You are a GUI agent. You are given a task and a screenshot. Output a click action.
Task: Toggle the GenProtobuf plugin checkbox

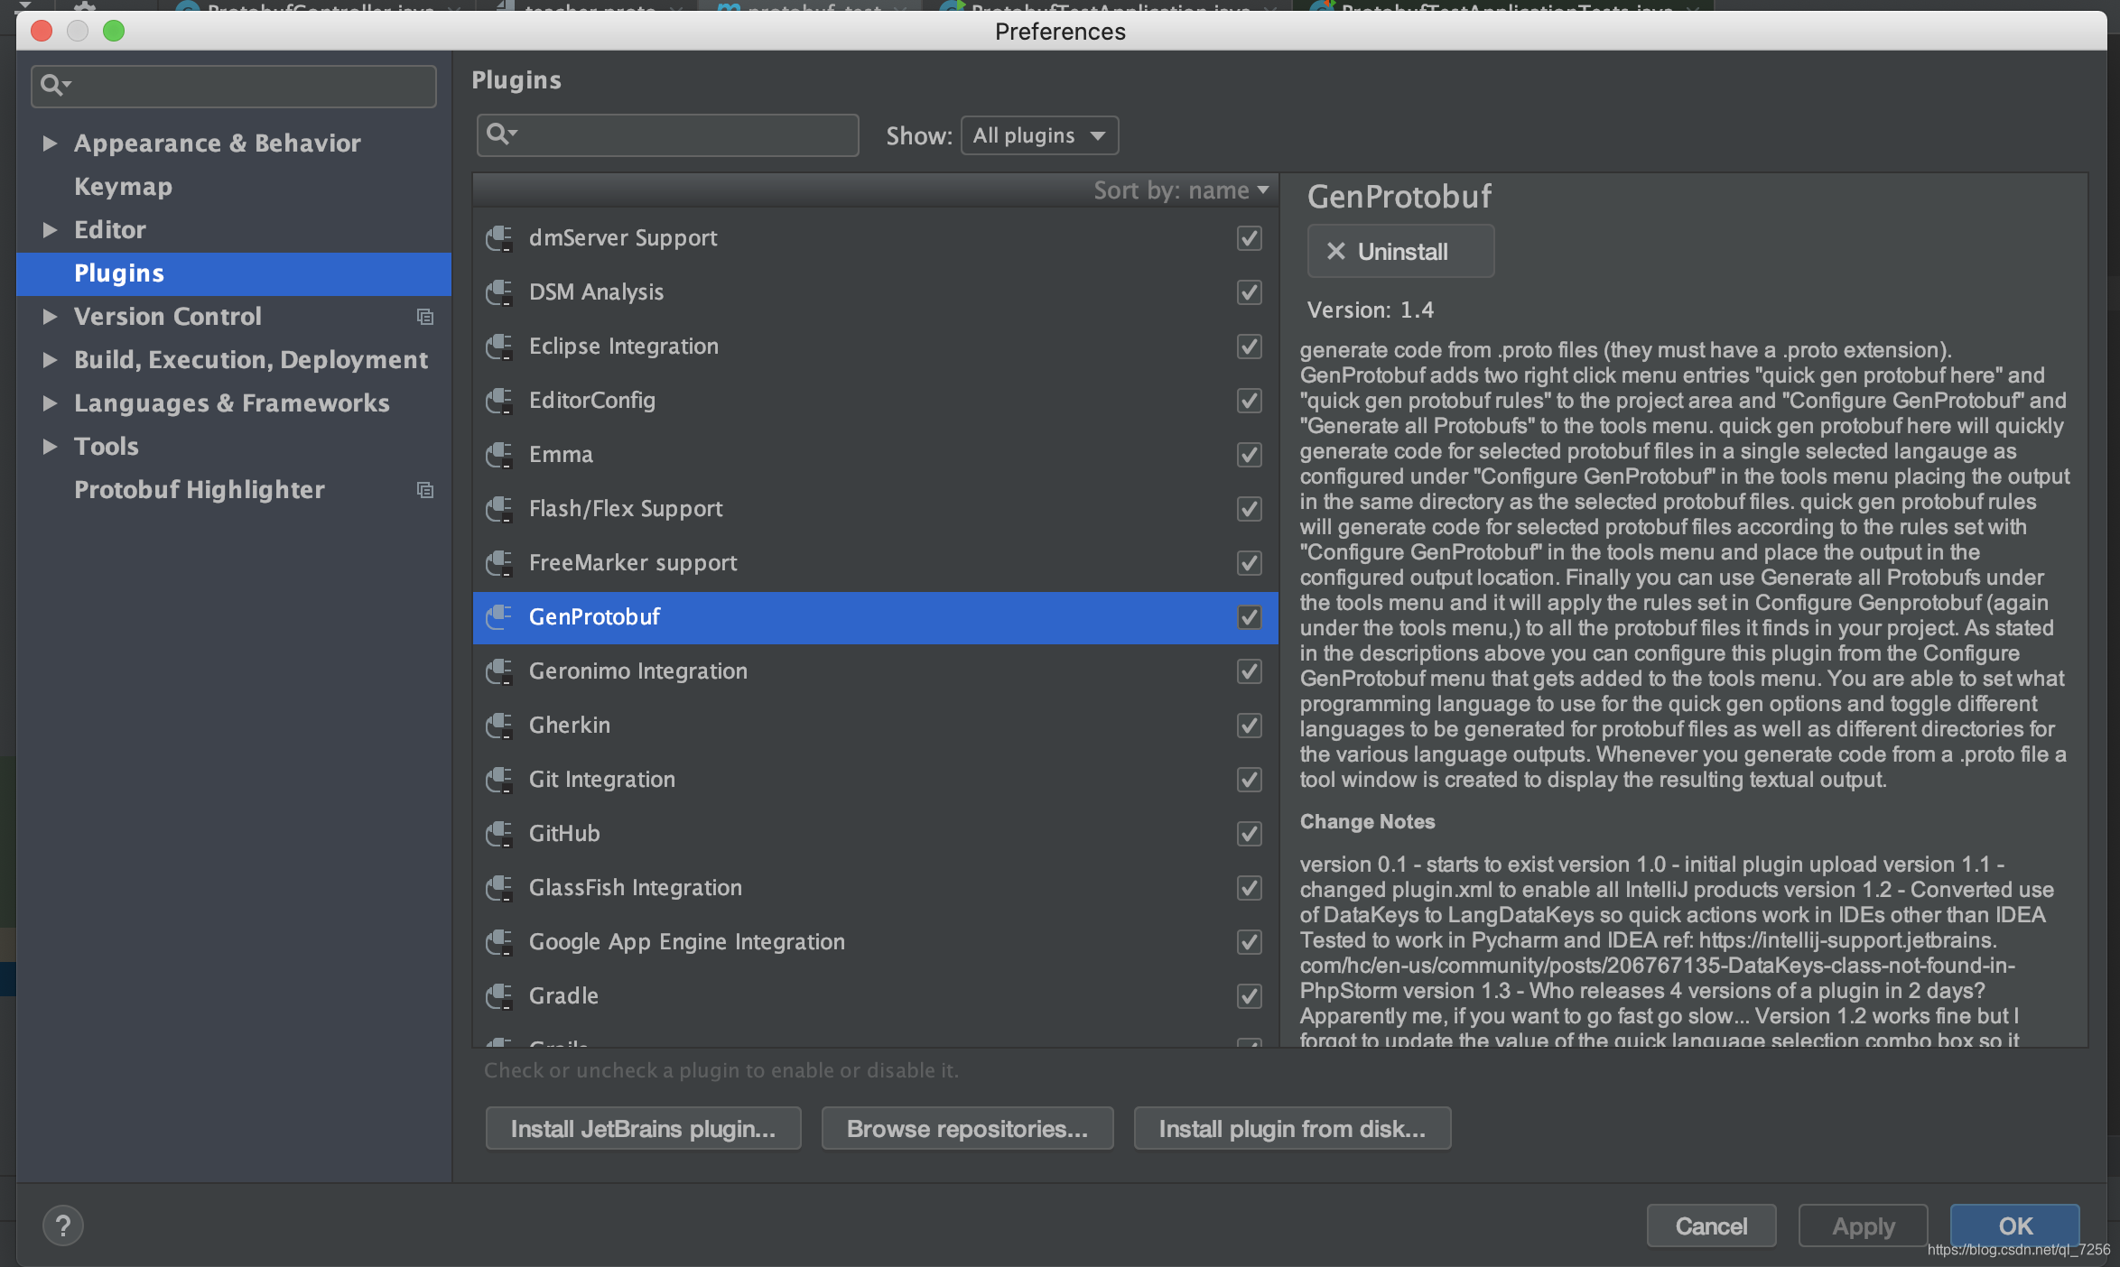click(1250, 617)
